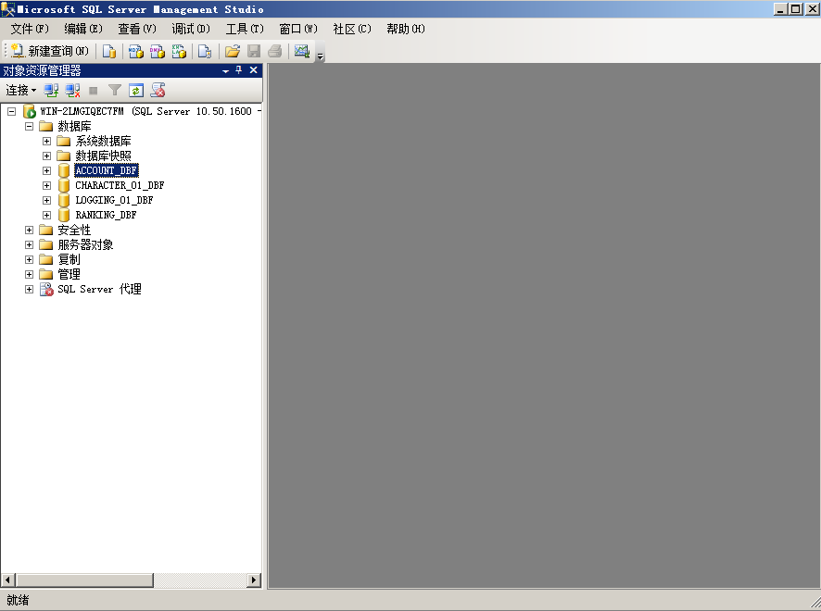Toggle the Object Explorer auto-hide pin
Screen dimensions: 821x611
click(239, 70)
